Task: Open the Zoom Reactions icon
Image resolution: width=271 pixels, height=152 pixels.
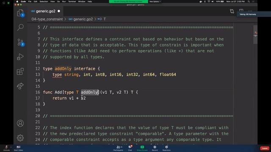Action: pos(166,148)
